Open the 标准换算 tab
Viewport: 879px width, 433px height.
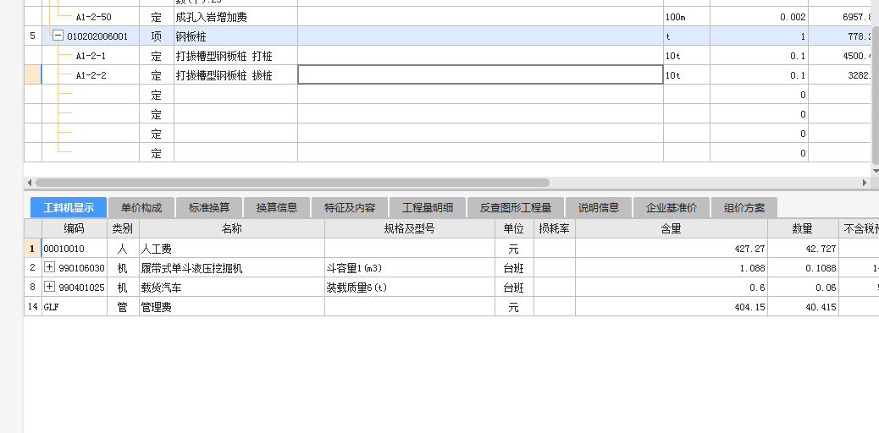209,208
